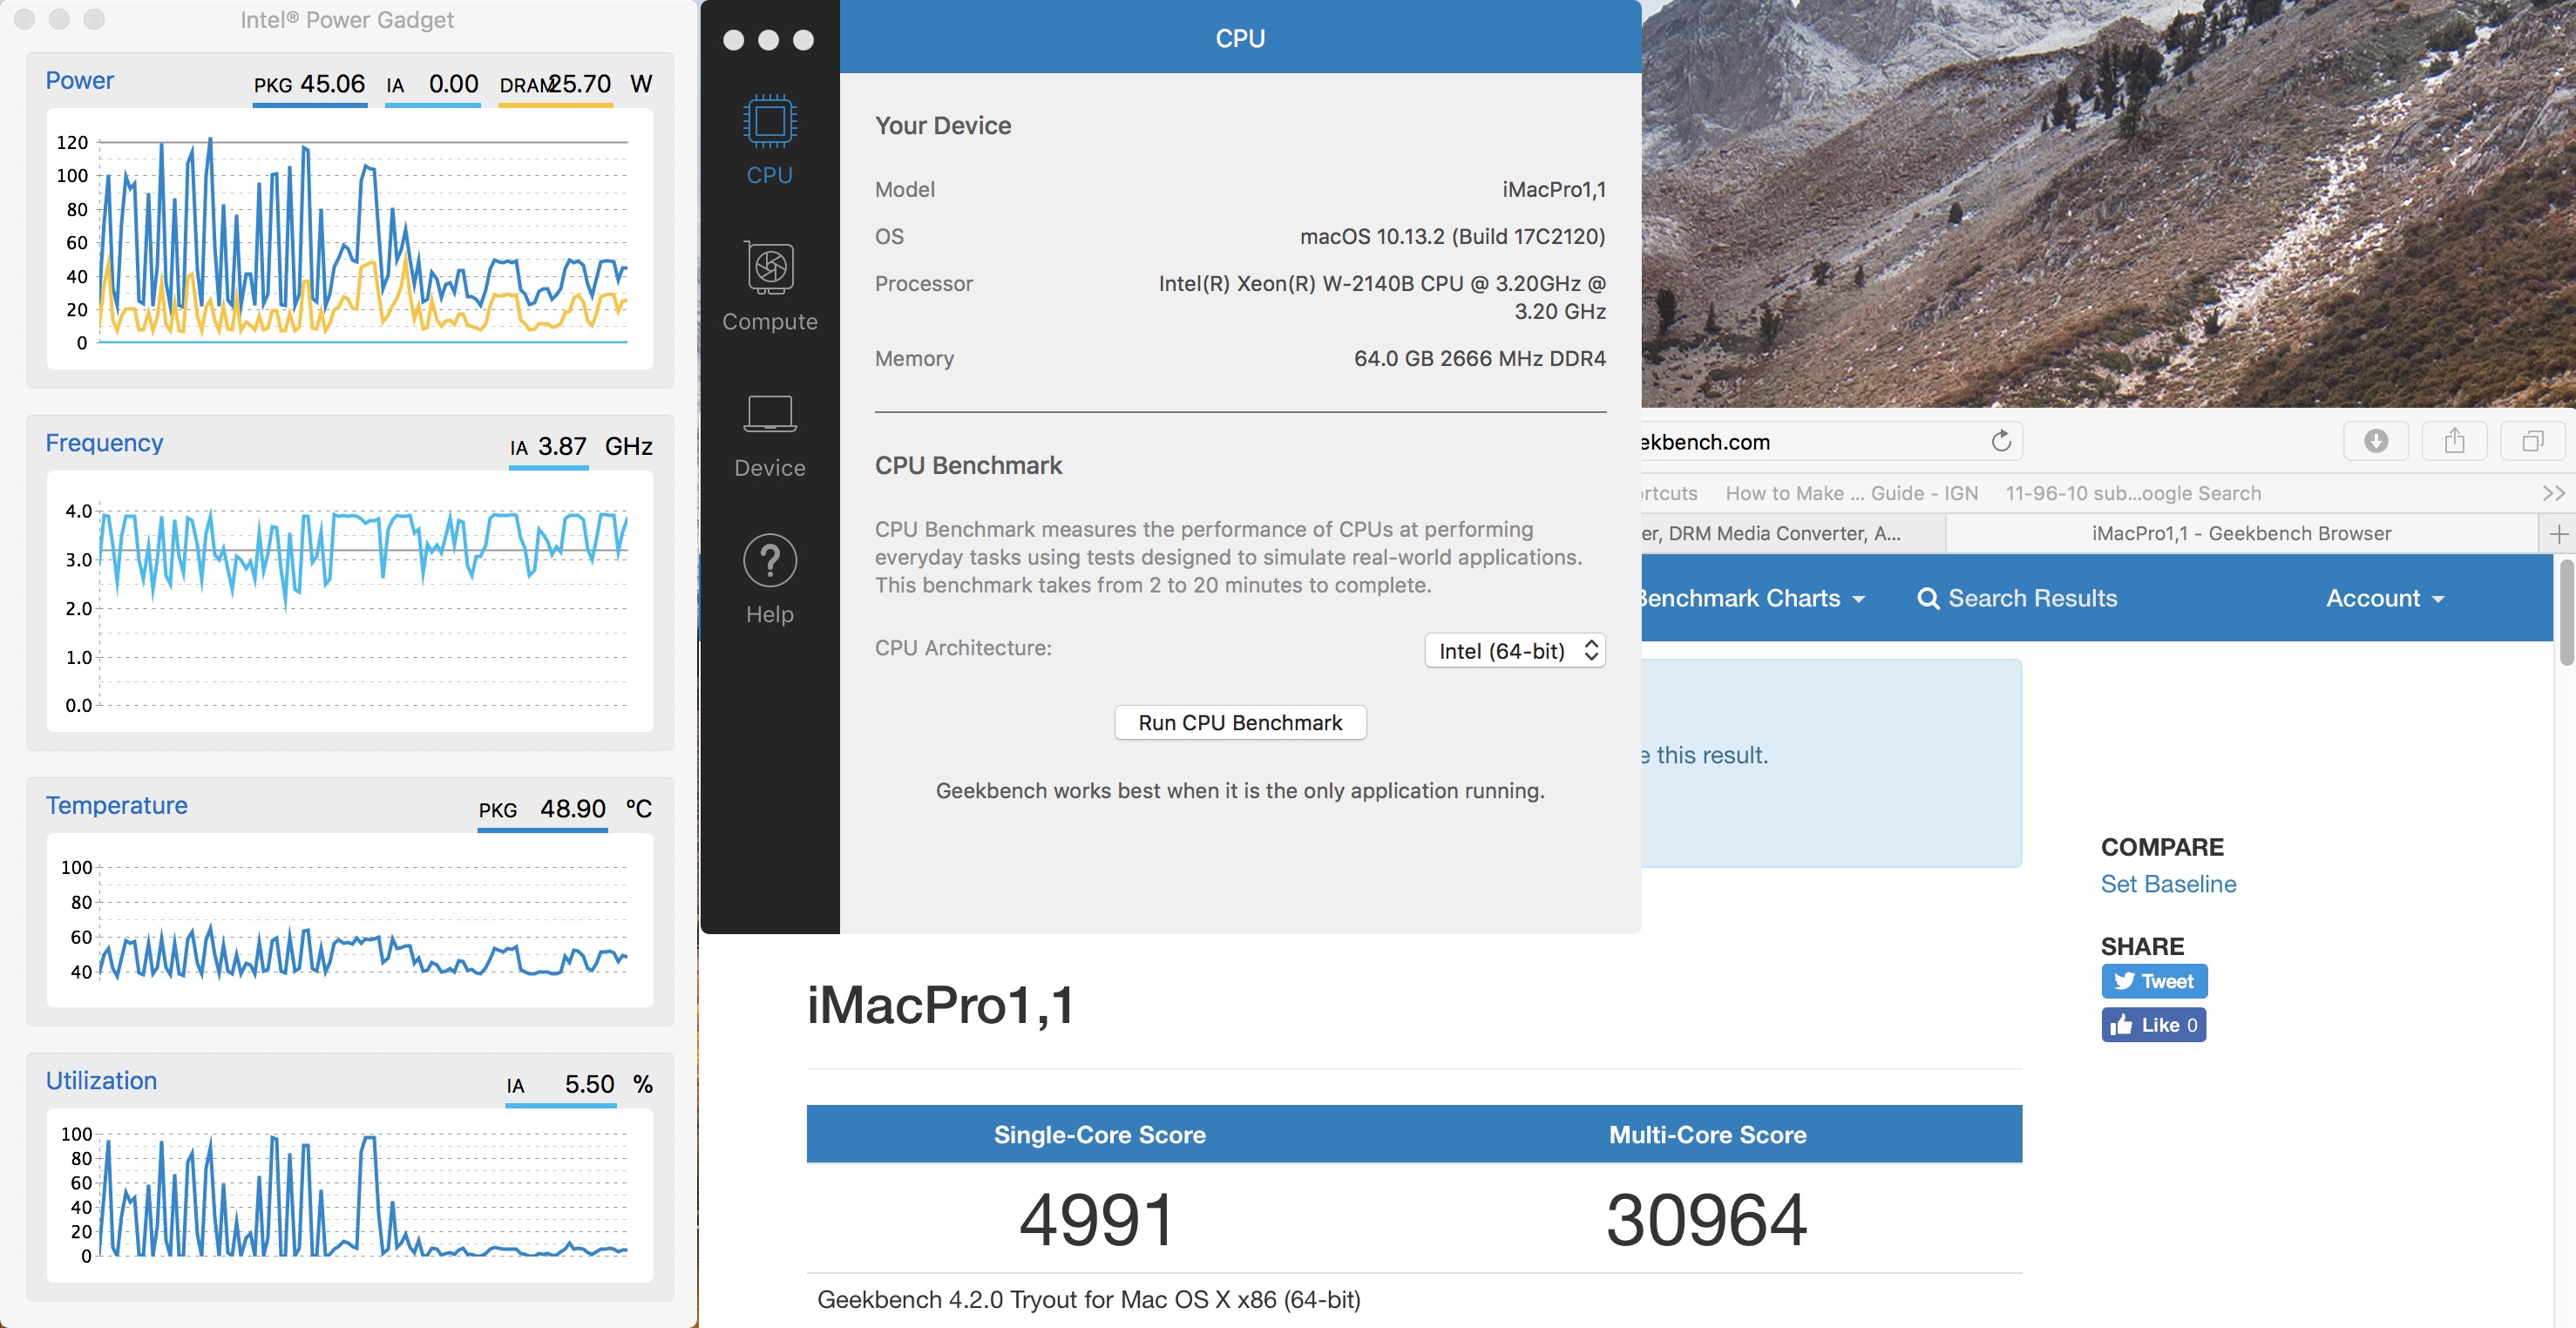This screenshot has width=2576, height=1328.
Task: Click the 4991 single-core score value
Action: [x=1097, y=1220]
